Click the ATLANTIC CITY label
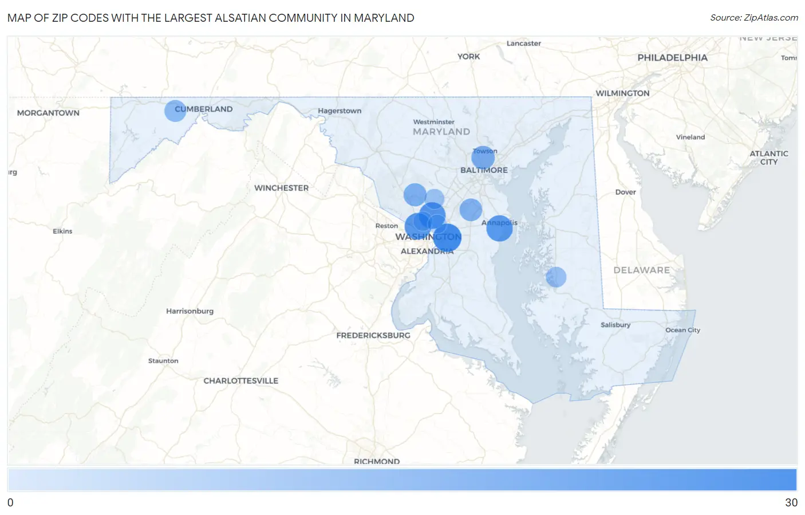805x515 pixels. (769, 158)
